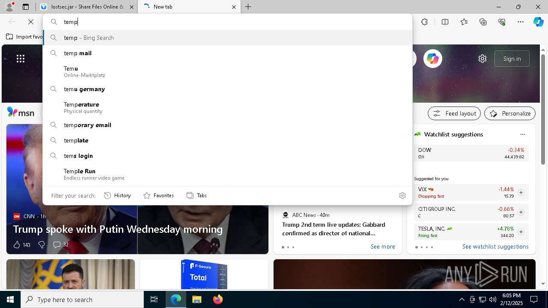Open Trump spoke with Putin headline
The image size is (548, 308).
118,229
